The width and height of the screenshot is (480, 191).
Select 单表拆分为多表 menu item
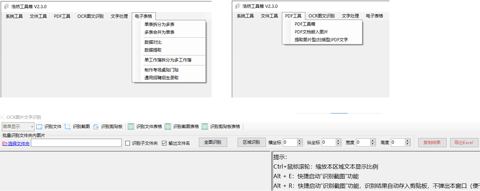pos(159,25)
